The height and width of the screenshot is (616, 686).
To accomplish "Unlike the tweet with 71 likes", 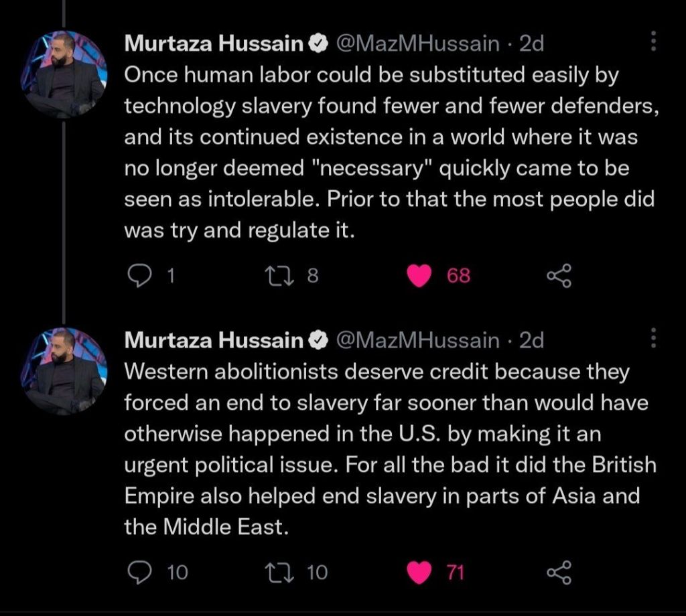I will pyautogui.click(x=419, y=572).
